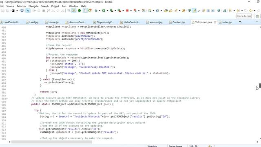
Task: Open the Window menu
Action: click(x=73, y=6)
